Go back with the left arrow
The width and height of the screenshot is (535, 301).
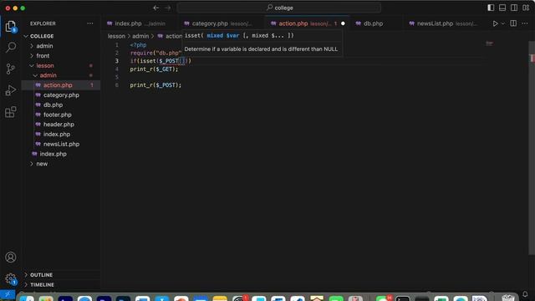(x=156, y=8)
